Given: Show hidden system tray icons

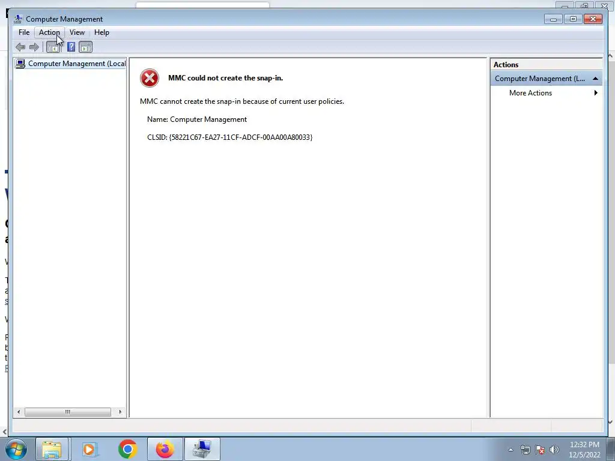Looking at the screenshot, I should pos(510,450).
